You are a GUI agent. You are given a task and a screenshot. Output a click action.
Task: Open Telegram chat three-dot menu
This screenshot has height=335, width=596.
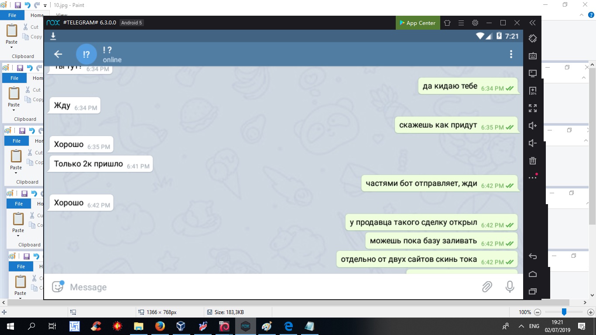tap(511, 54)
